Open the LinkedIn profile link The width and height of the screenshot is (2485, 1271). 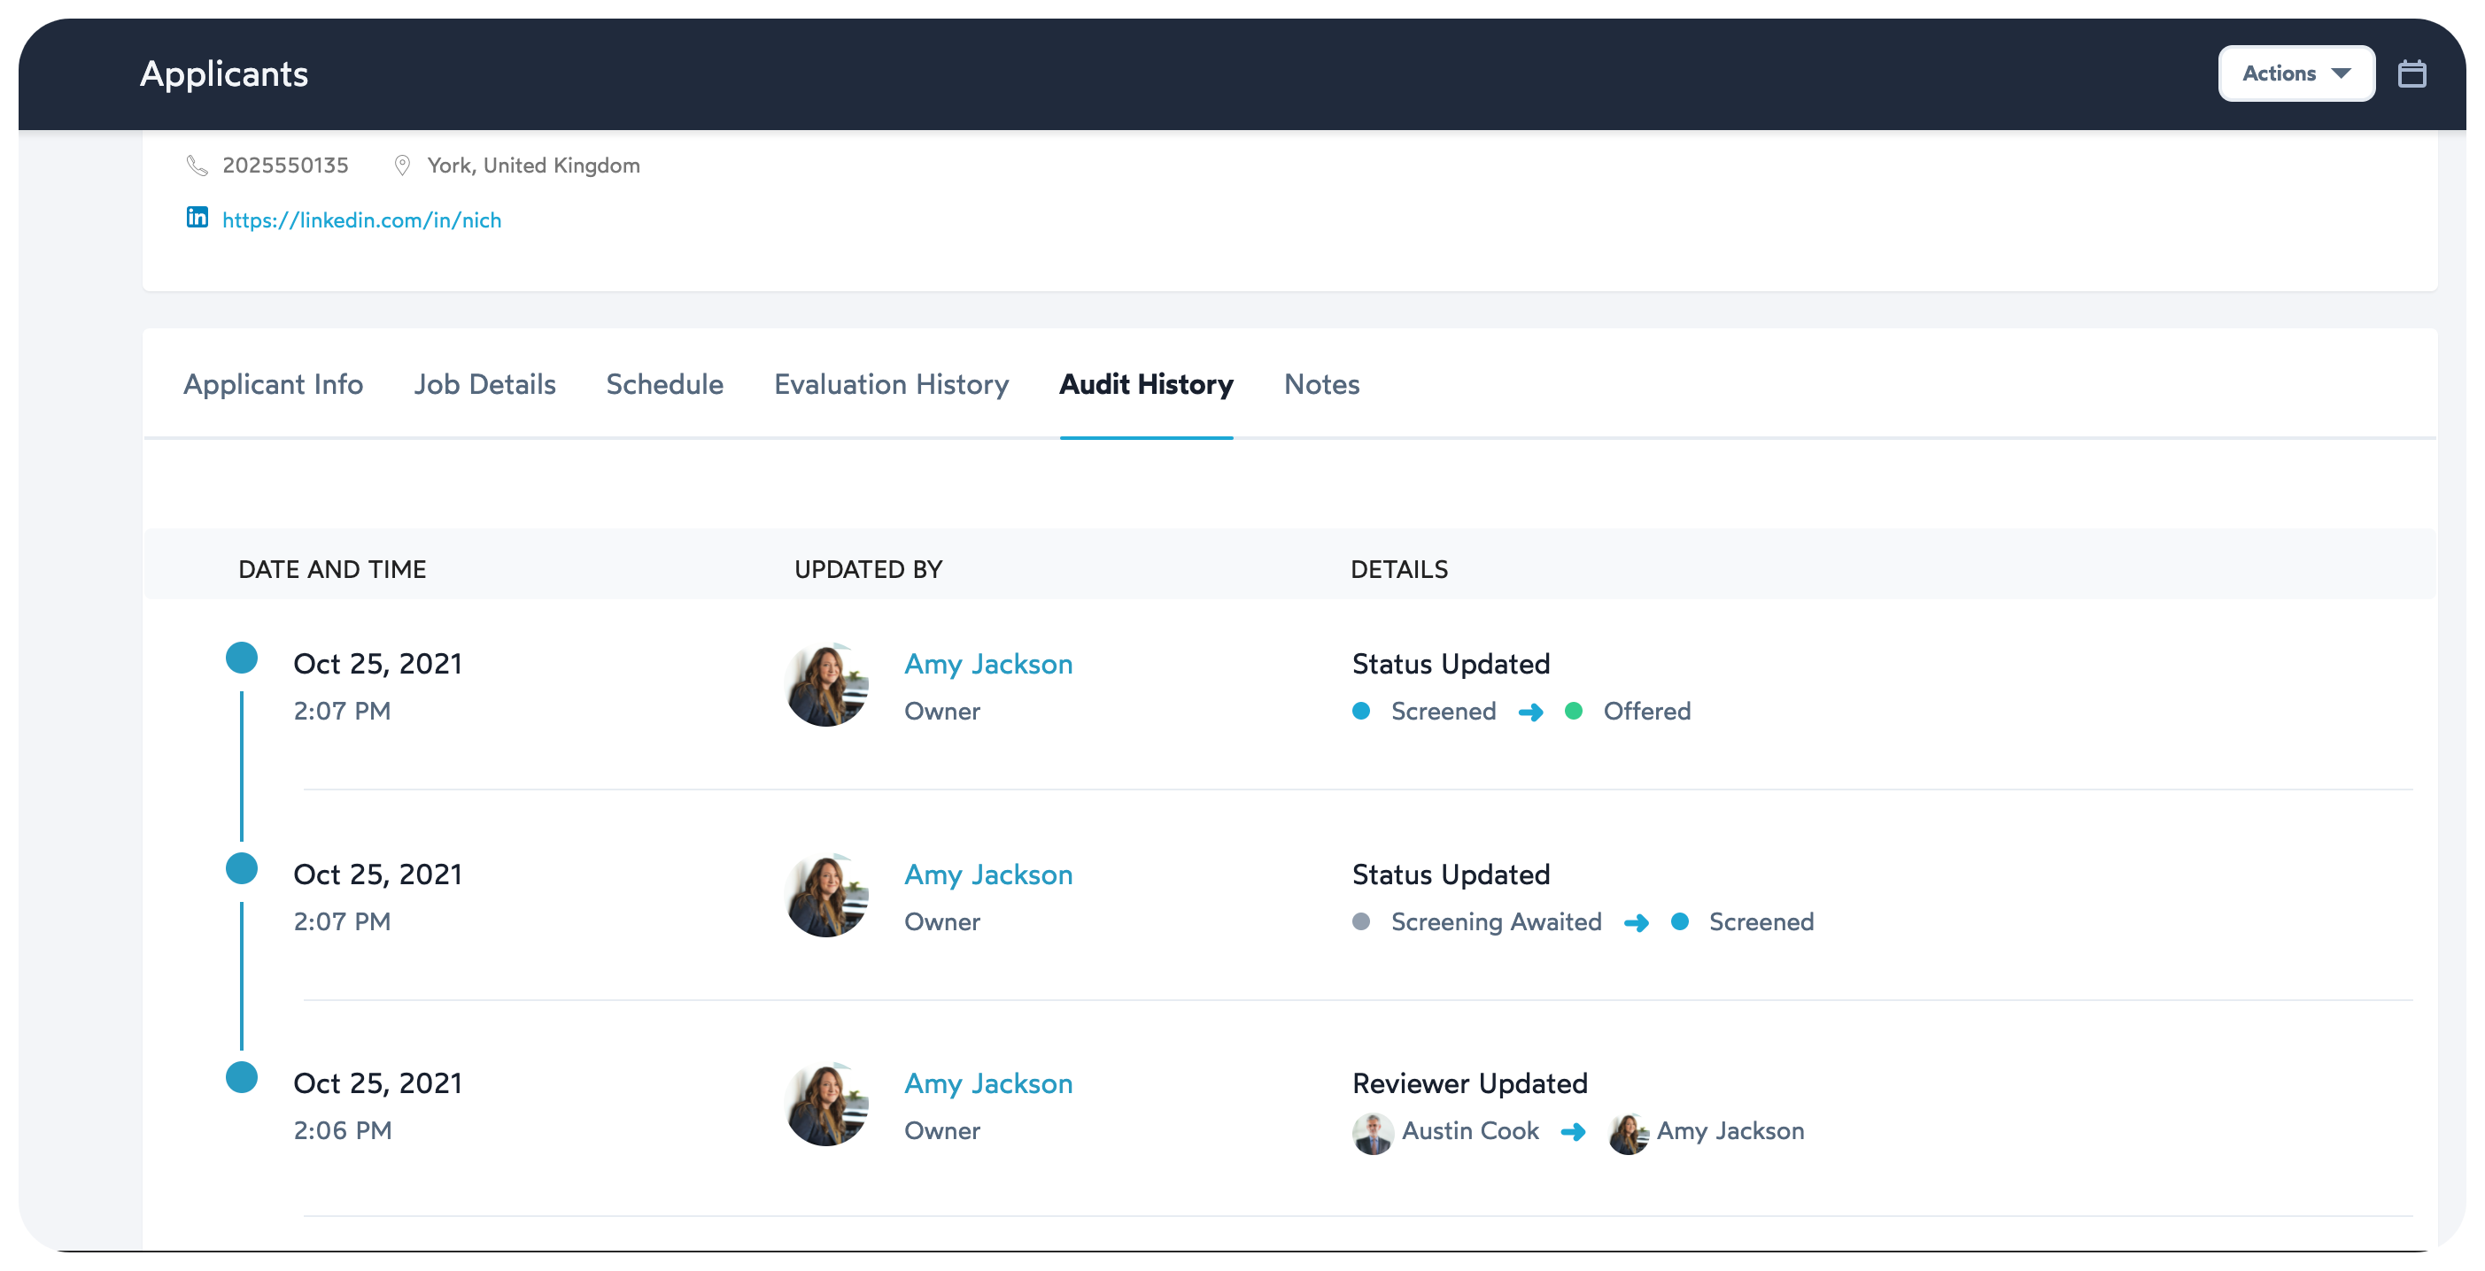coord(360,219)
